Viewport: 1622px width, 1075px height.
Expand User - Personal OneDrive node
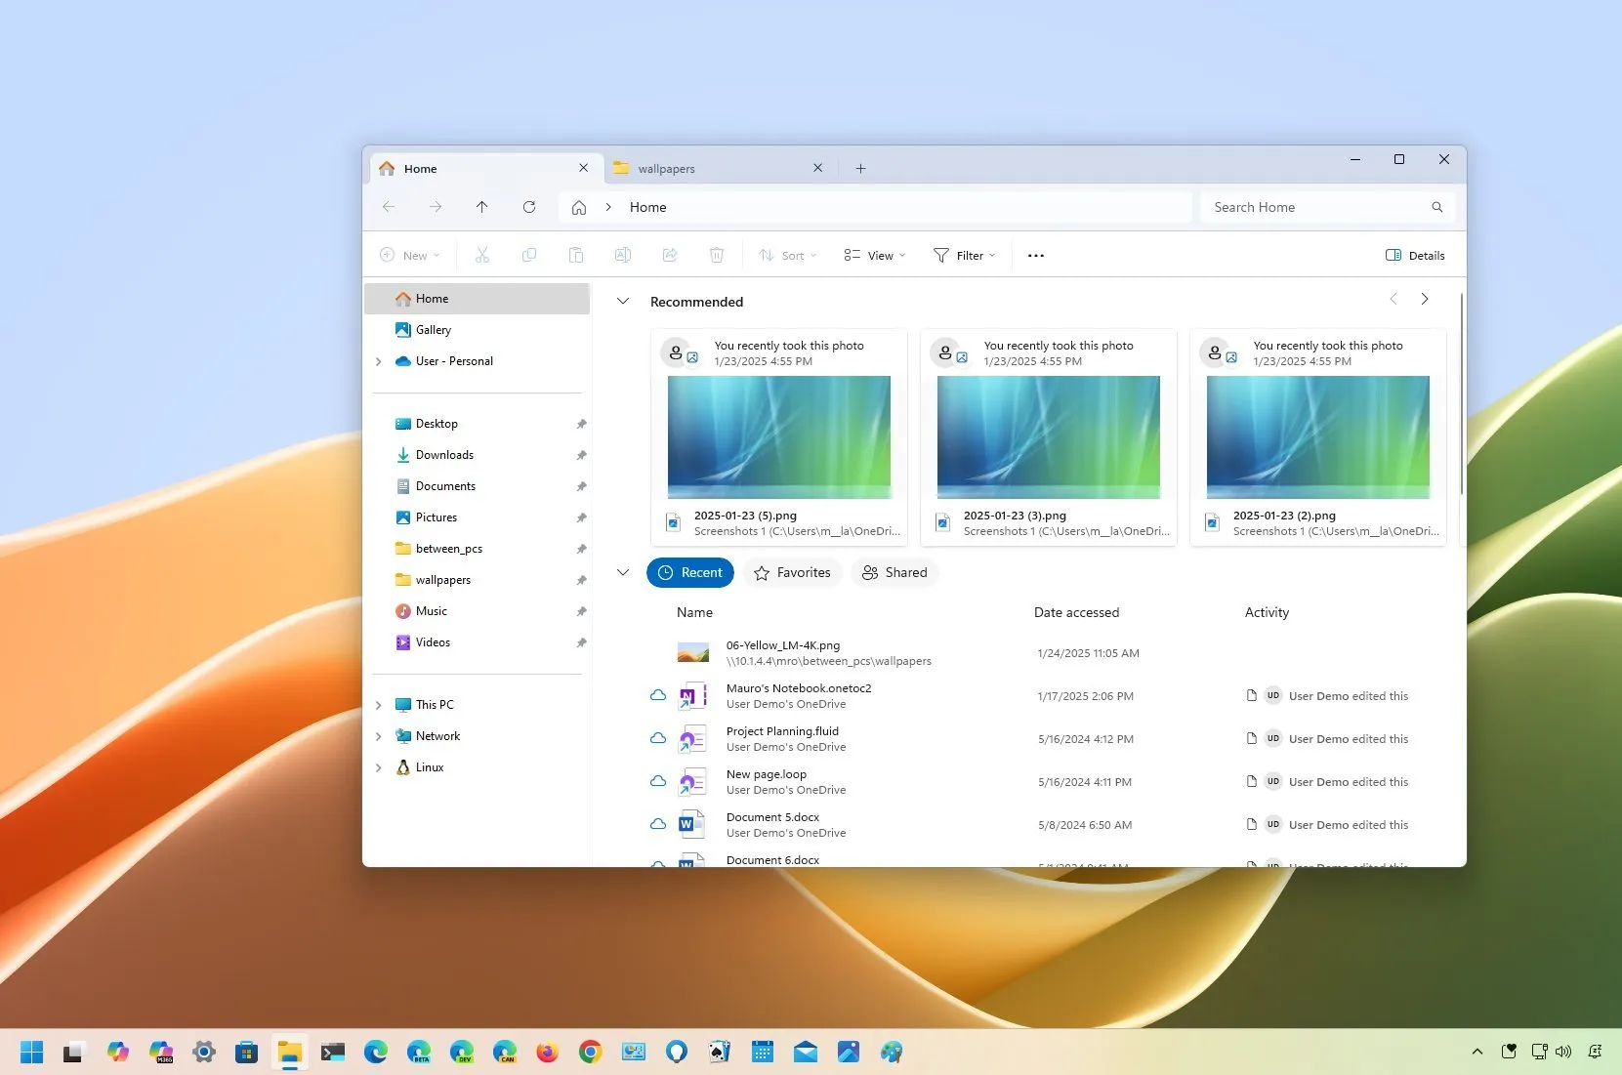[x=379, y=361]
